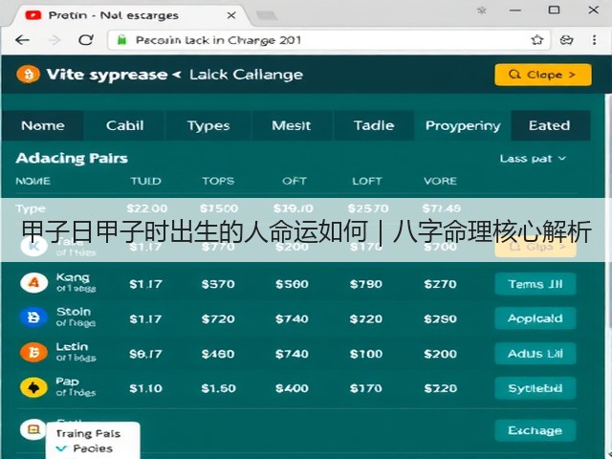Screen dimensions: 612x459
Task: Click the Kang coin icon
Action: (34, 283)
